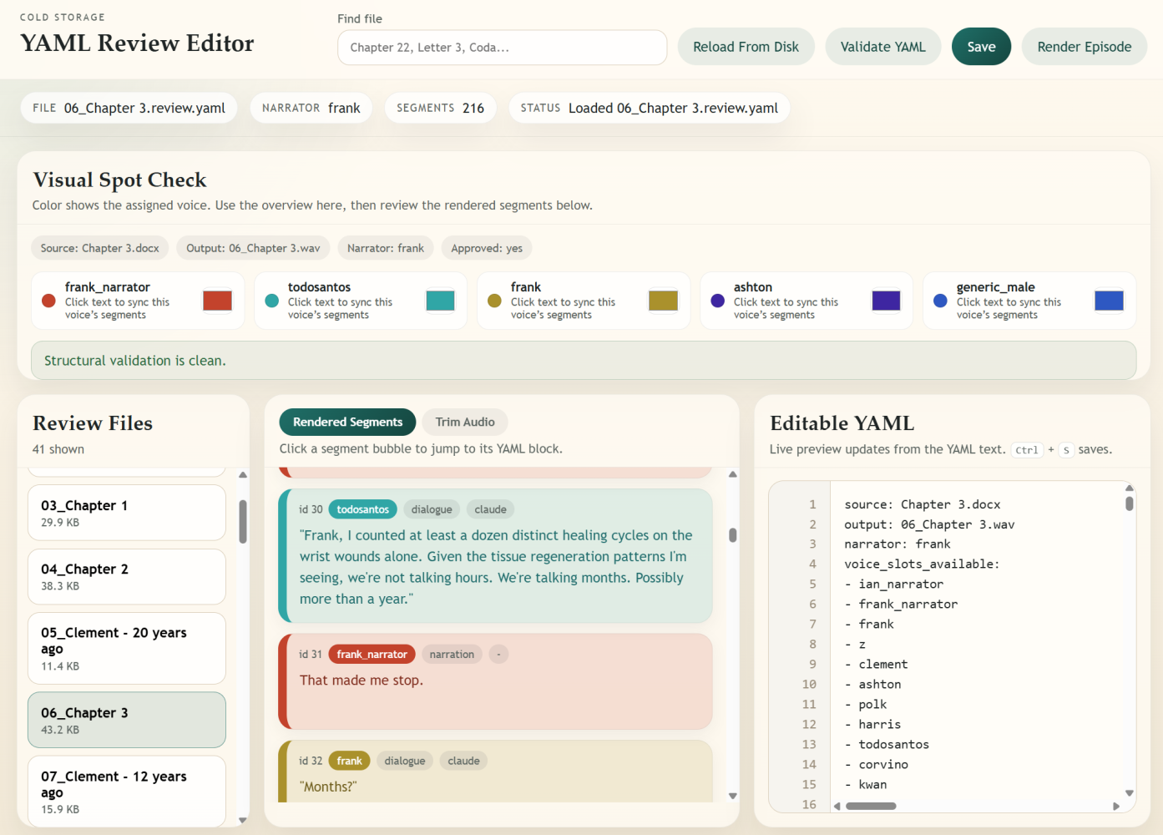Click the generic_male blue color dot
The image size is (1163, 835).
coord(940,301)
